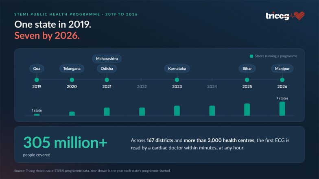Select the Bihar label pill
Viewport: 319px width, 179px height.
coord(247,69)
